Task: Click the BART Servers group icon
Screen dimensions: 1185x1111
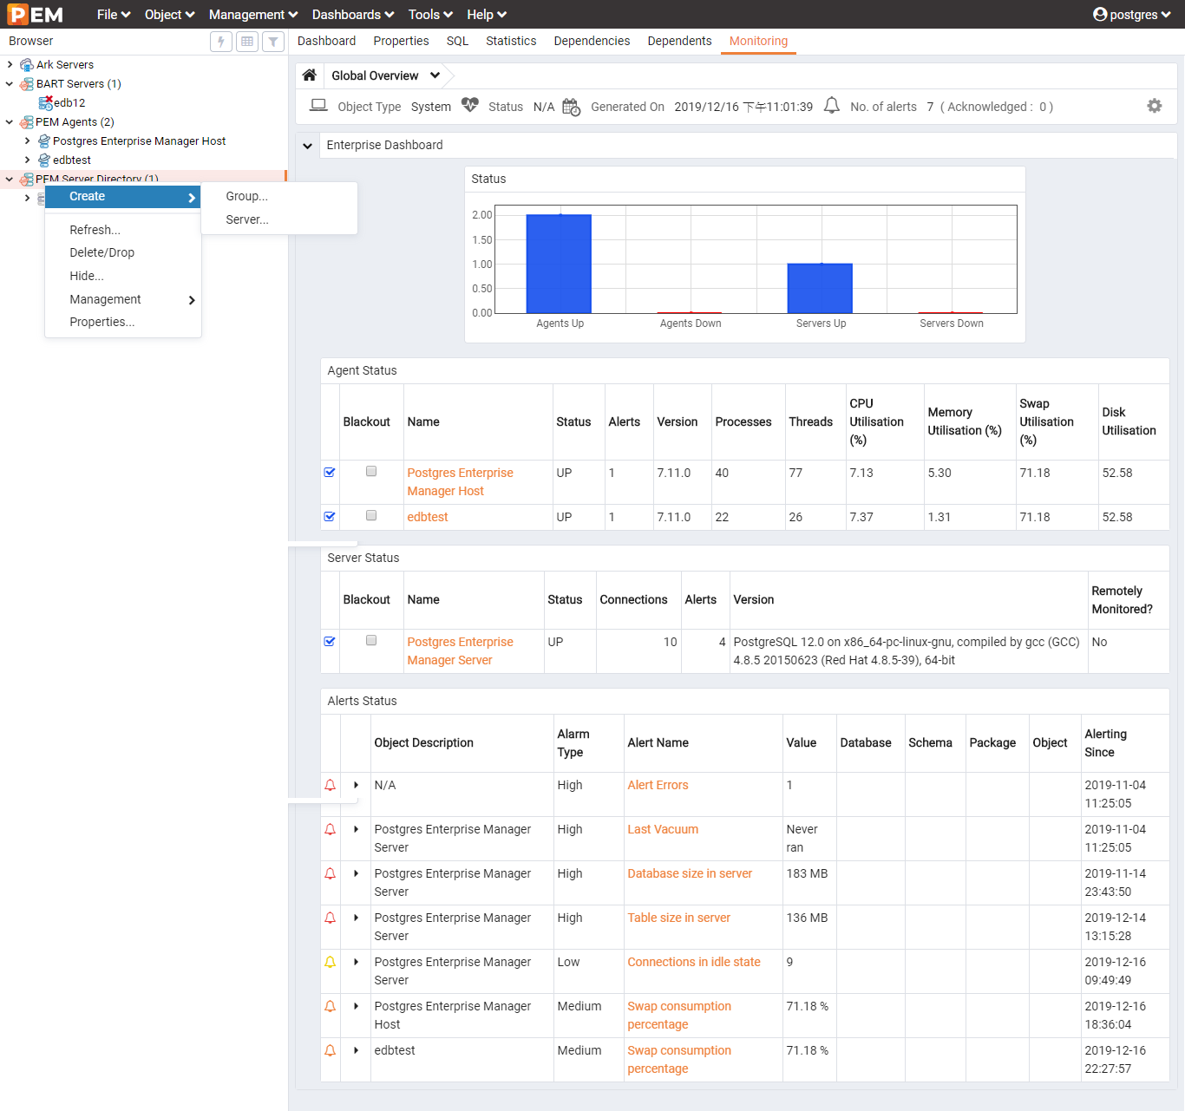Action: pyautogui.click(x=27, y=84)
